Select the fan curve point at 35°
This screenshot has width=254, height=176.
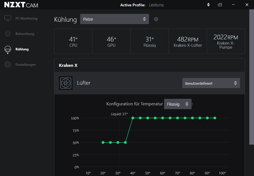click(x=125, y=142)
